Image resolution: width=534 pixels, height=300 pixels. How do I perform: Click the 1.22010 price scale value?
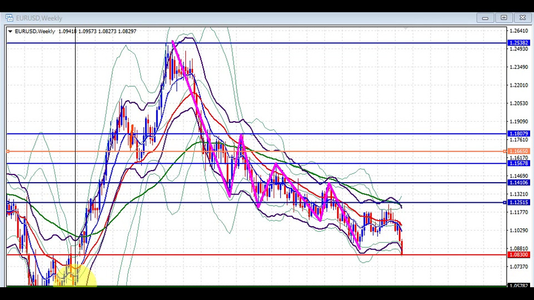(x=518, y=86)
